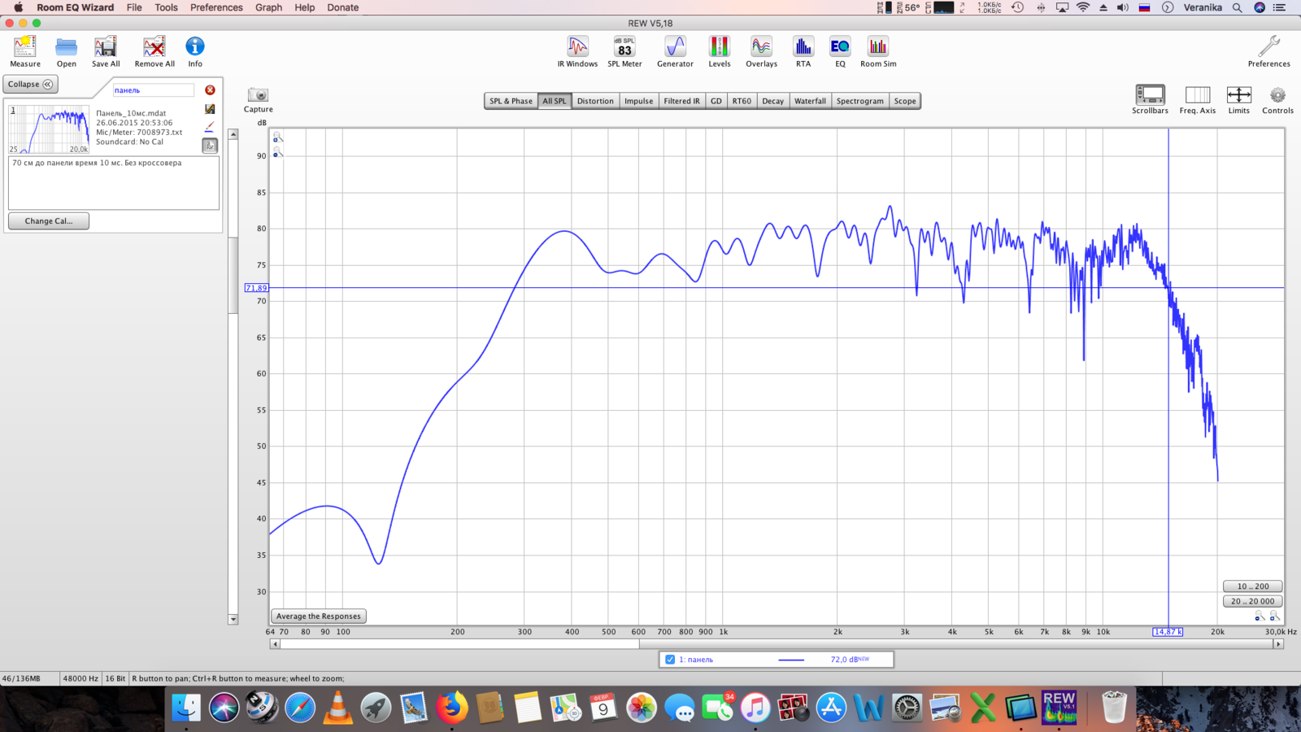Viewport: 1301px width, 732px height.
Task: Click the measurements list scroll-up arrow
Action: click(233, 134)
